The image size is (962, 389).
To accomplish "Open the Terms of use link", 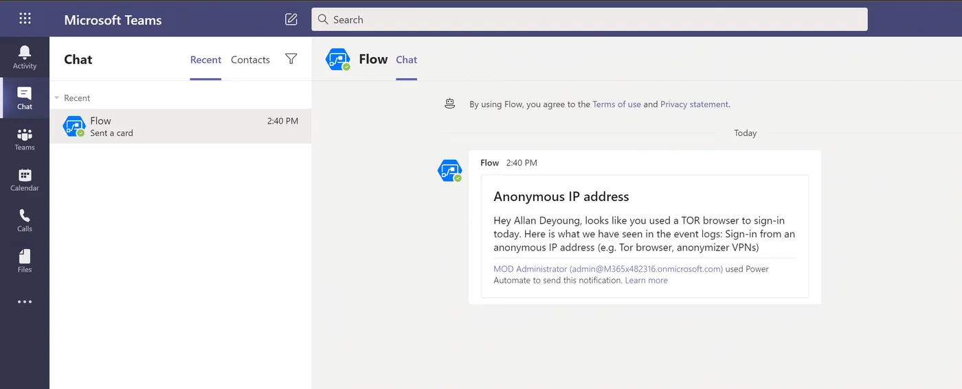I will (616, 104).
